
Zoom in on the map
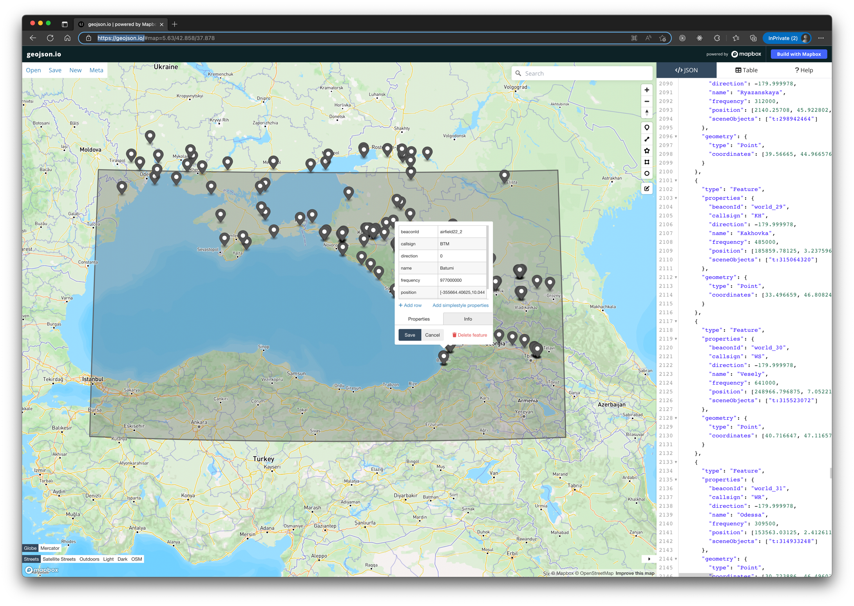pyautogui.click(x=647, y=90)
